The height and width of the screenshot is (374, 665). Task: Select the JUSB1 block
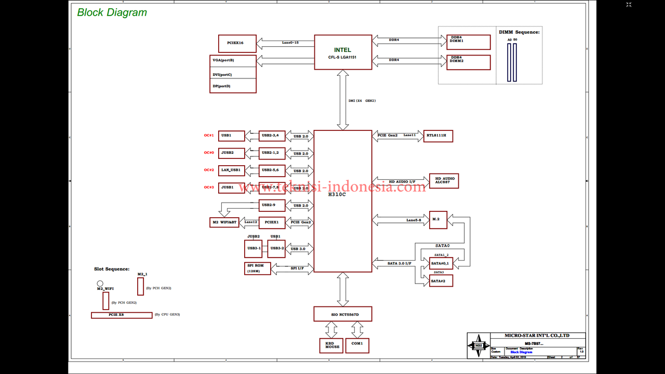tap(231, 187)
